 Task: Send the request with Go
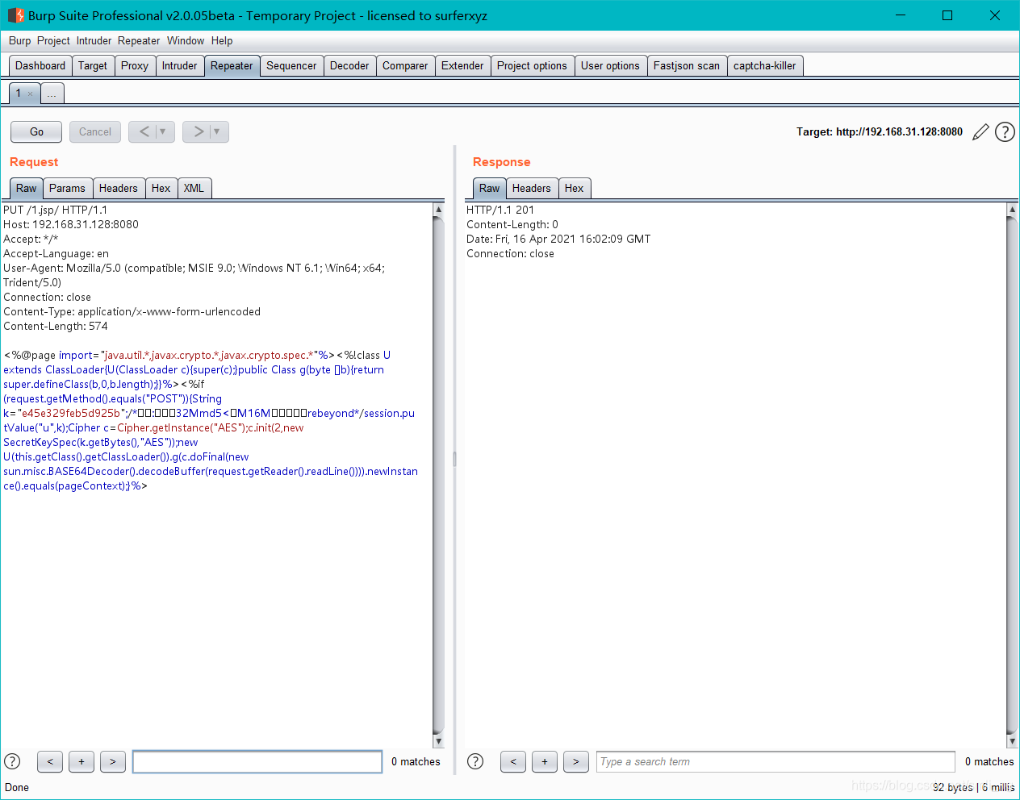click(36, 131)
